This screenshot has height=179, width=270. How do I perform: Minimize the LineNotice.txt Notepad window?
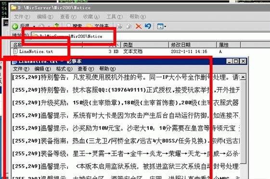click(x=229, y=61)
